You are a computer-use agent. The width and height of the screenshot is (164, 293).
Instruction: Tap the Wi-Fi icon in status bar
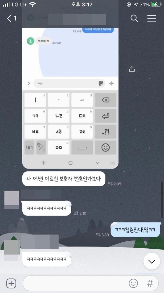coord(32,5)
